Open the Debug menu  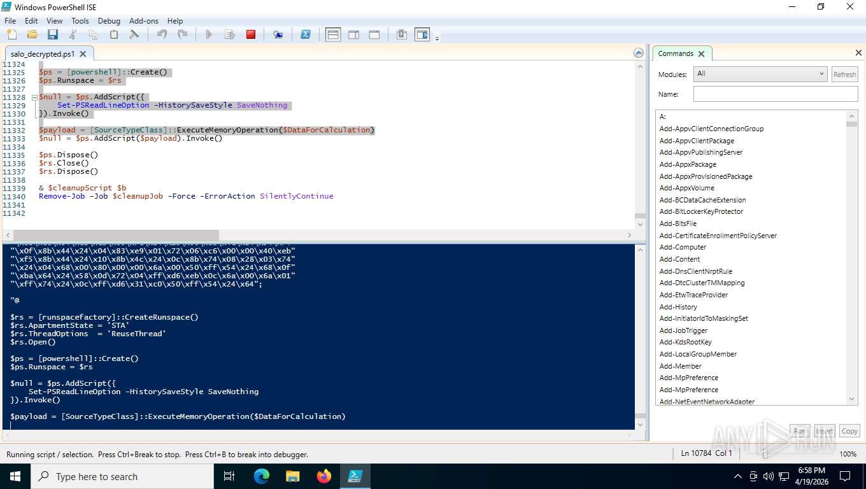pos(109,20)
